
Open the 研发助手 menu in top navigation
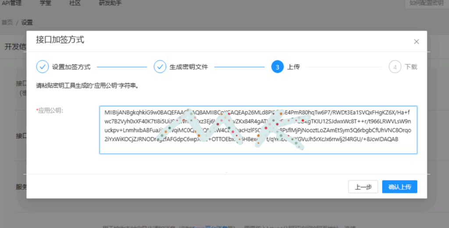pos(110,3)
